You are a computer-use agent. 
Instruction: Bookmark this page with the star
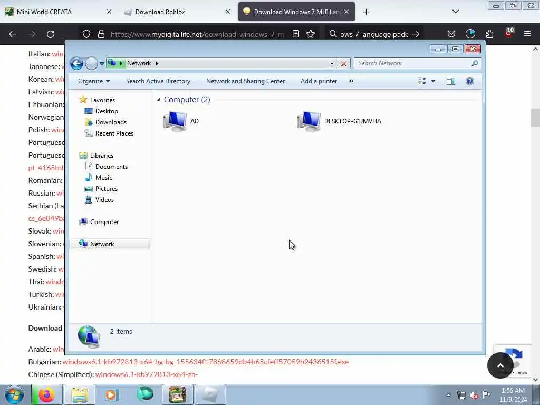click(311, 34)
